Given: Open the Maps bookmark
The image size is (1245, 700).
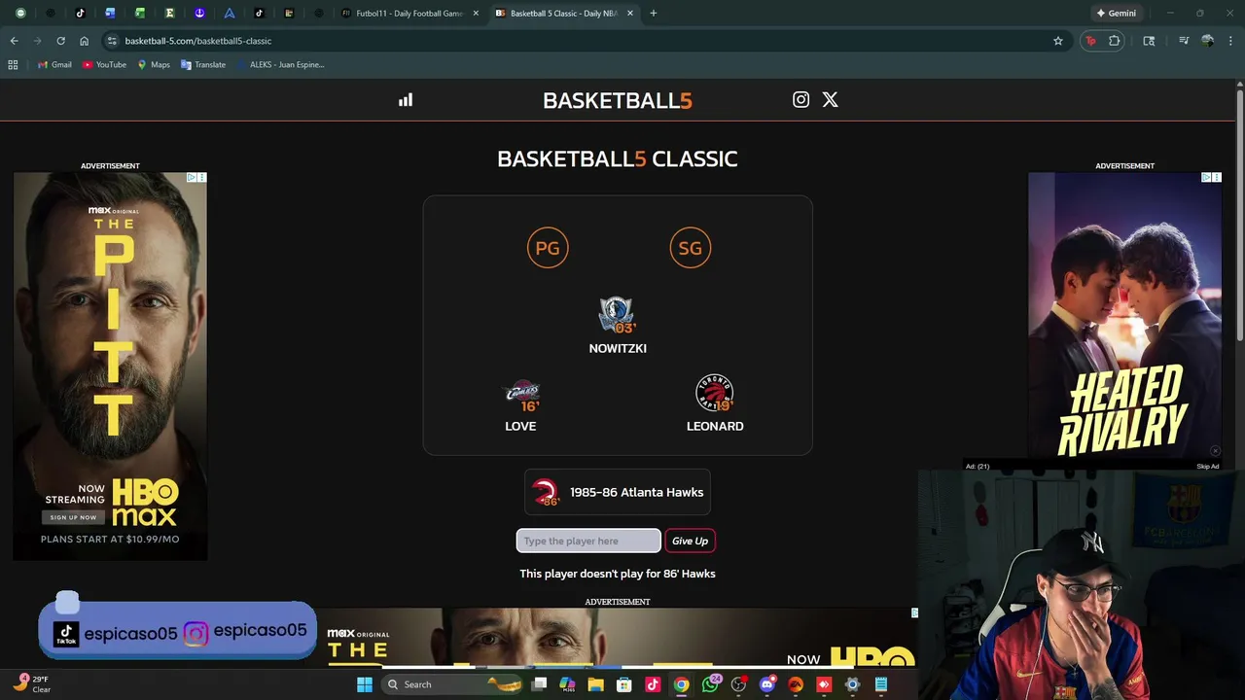Looking at the screenshot, I should 154,64.
